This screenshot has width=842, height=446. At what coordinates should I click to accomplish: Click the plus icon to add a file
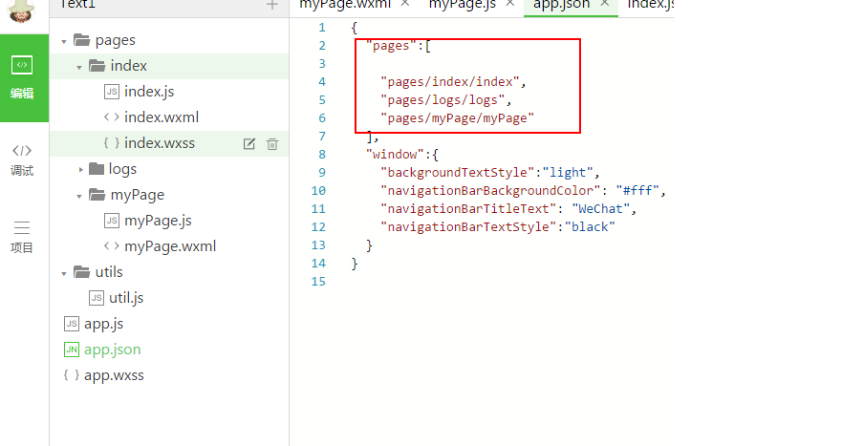272,5
